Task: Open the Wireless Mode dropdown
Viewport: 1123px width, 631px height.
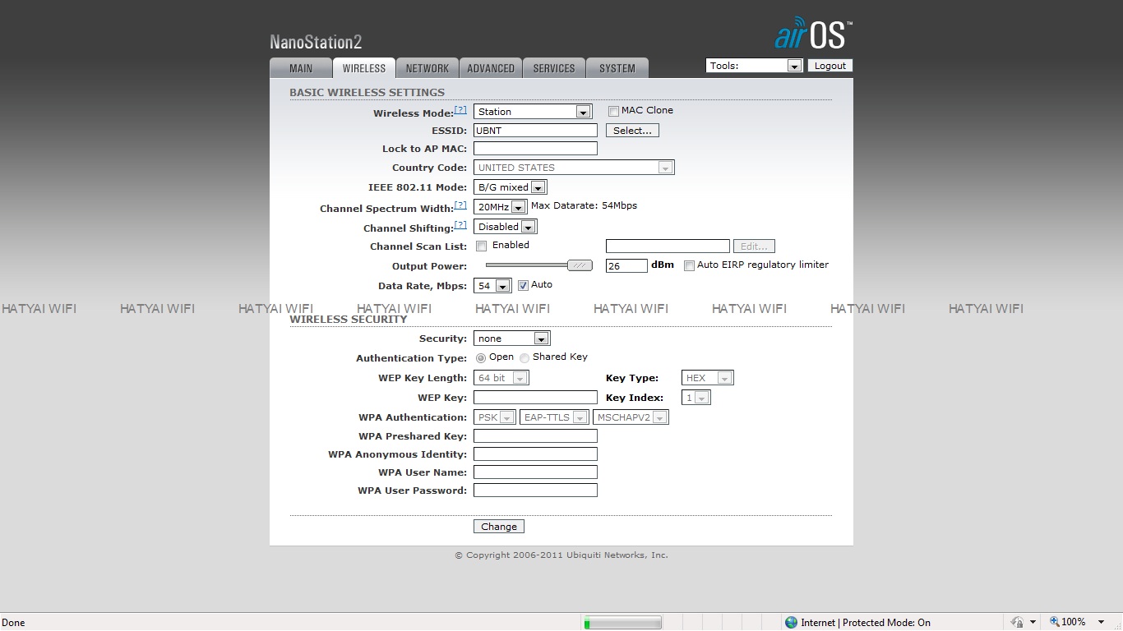Action: tap(533, 112)
